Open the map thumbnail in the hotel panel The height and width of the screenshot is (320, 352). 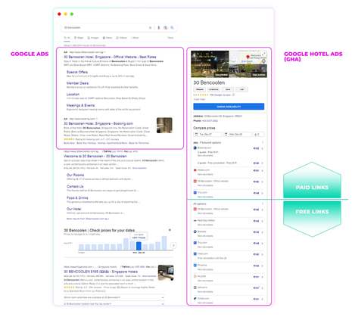pyautogui.click(x=248, y=57)
